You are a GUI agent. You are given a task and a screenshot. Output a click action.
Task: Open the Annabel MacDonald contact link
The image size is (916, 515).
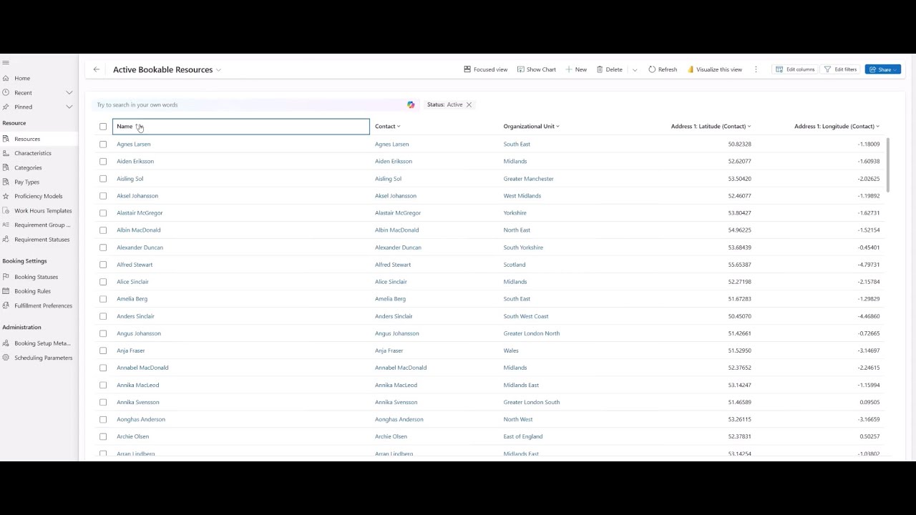401,368
